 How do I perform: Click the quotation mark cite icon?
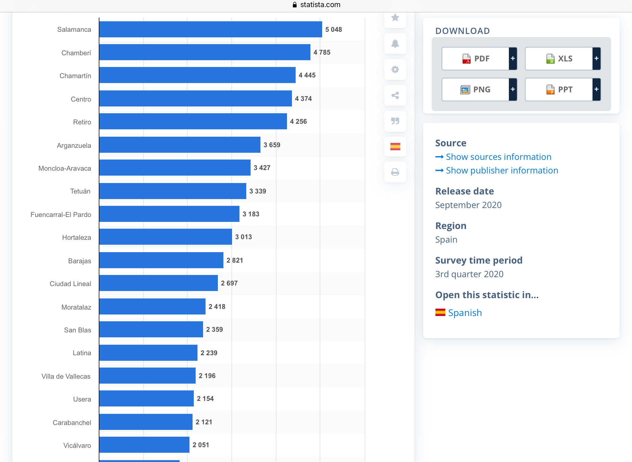395,121
